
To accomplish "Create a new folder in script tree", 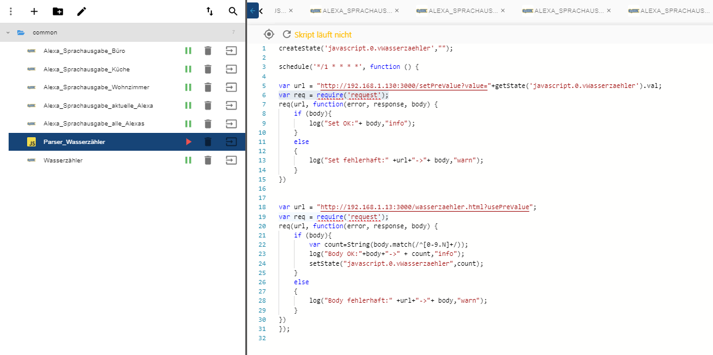I will 58,11.
